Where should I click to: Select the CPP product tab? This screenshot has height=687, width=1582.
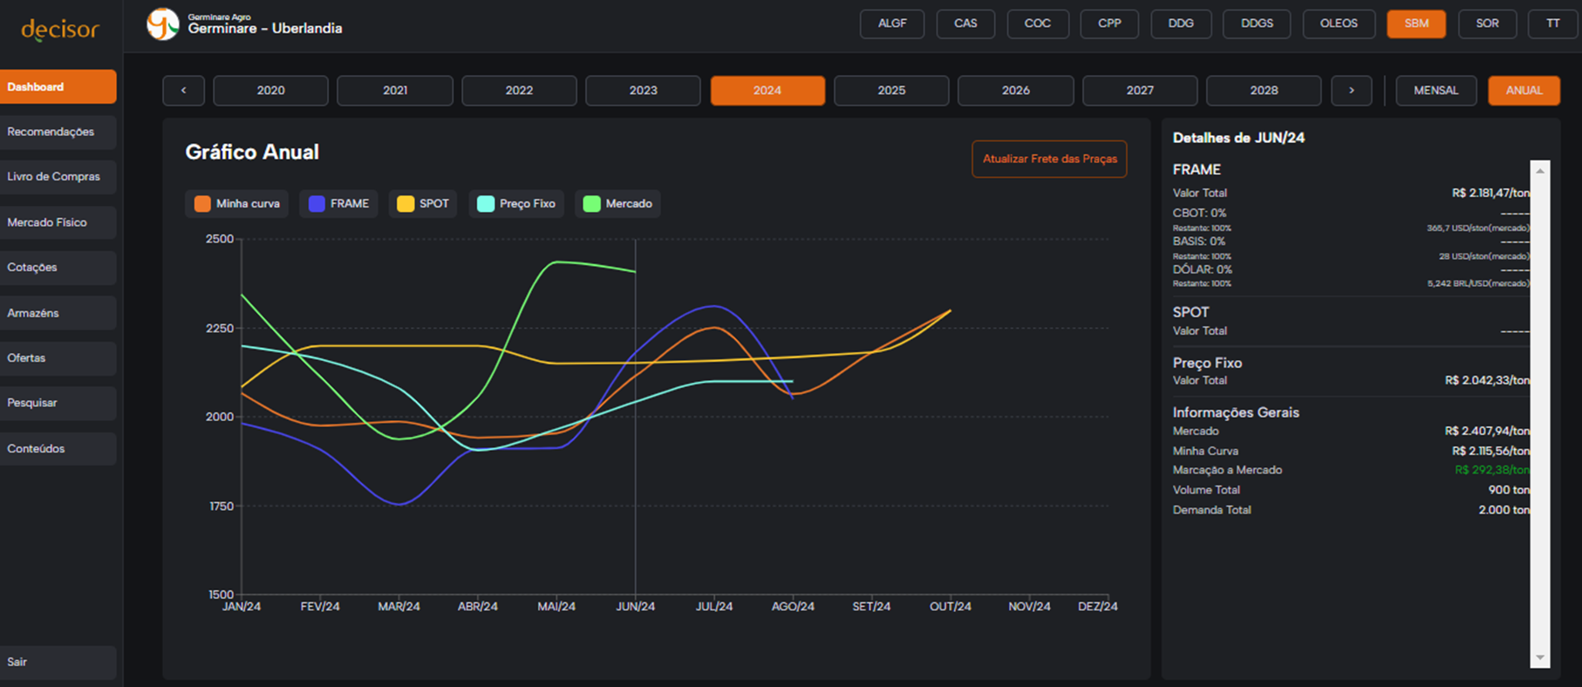[1109, 24]
